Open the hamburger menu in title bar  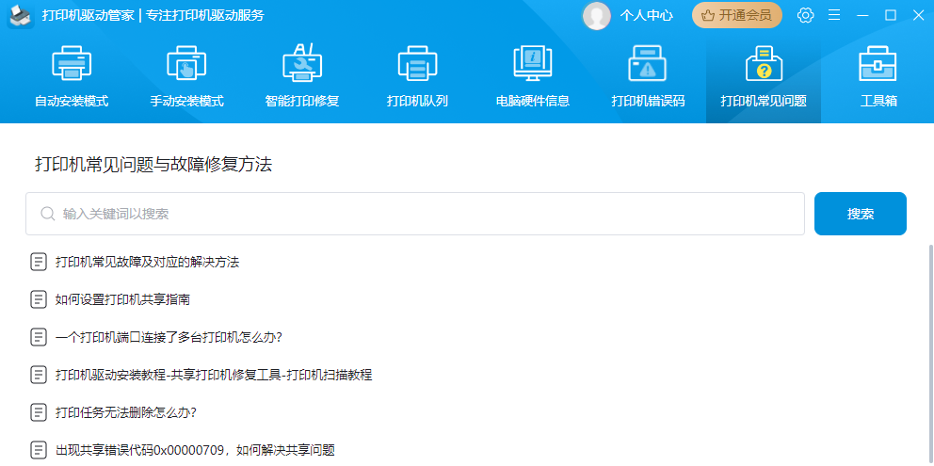833,15
